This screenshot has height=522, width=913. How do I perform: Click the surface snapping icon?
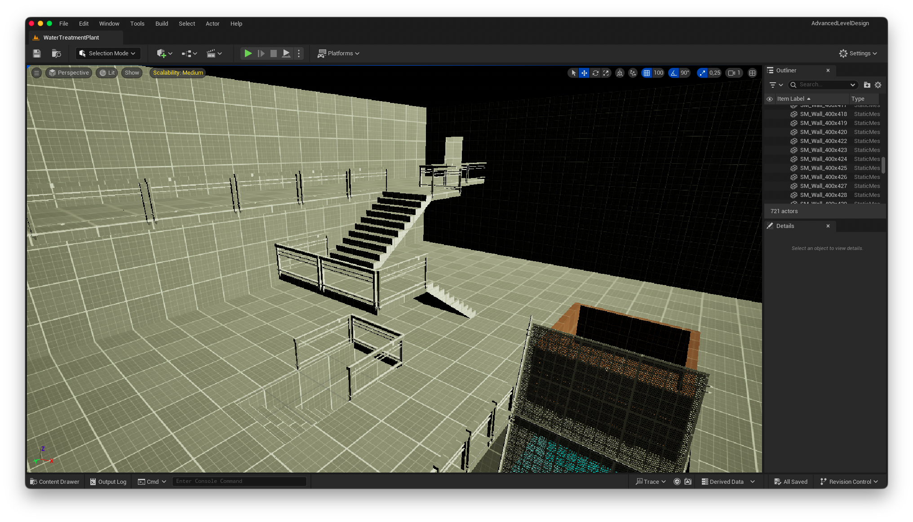click(x=633, y=73)
